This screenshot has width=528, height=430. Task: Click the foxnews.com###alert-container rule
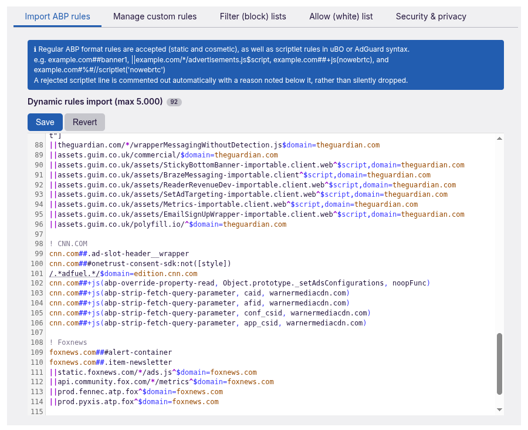[111, 352]
